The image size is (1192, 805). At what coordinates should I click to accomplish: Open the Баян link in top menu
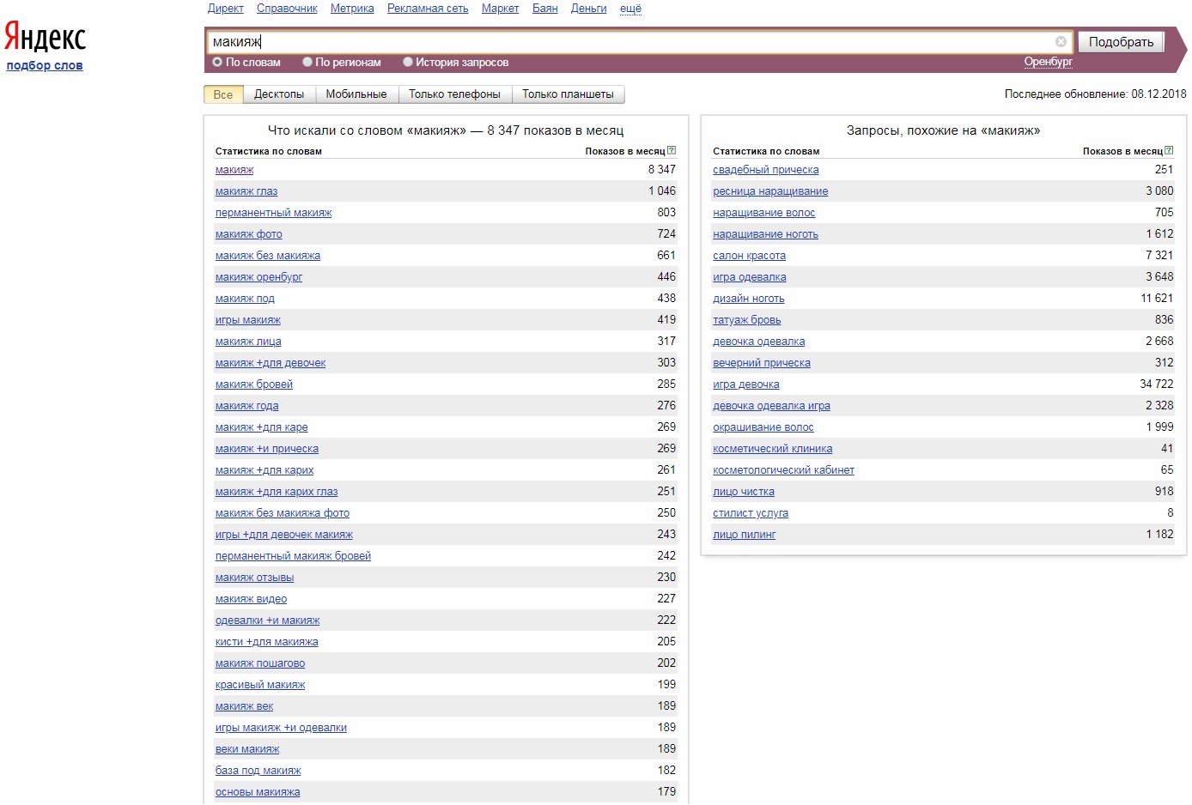544,9
